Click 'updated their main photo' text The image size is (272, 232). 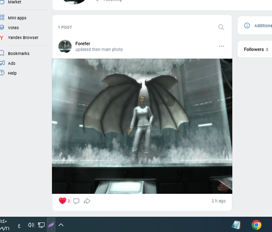pos(99,50)
